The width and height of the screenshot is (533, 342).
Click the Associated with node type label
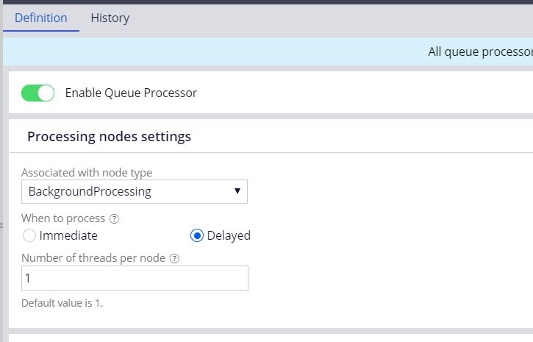87,173
